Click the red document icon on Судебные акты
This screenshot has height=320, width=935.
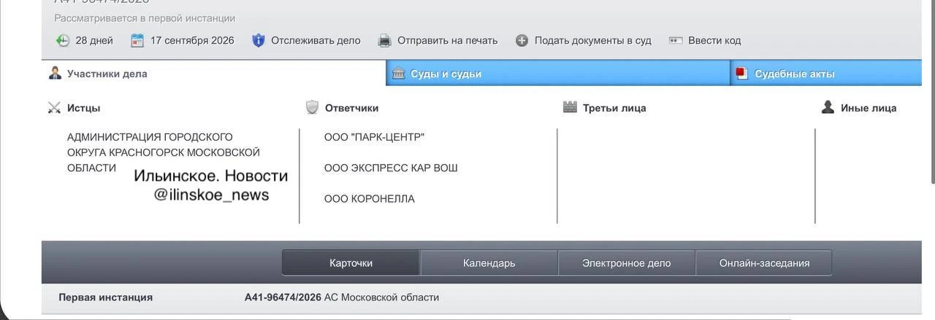pos(742,73)
